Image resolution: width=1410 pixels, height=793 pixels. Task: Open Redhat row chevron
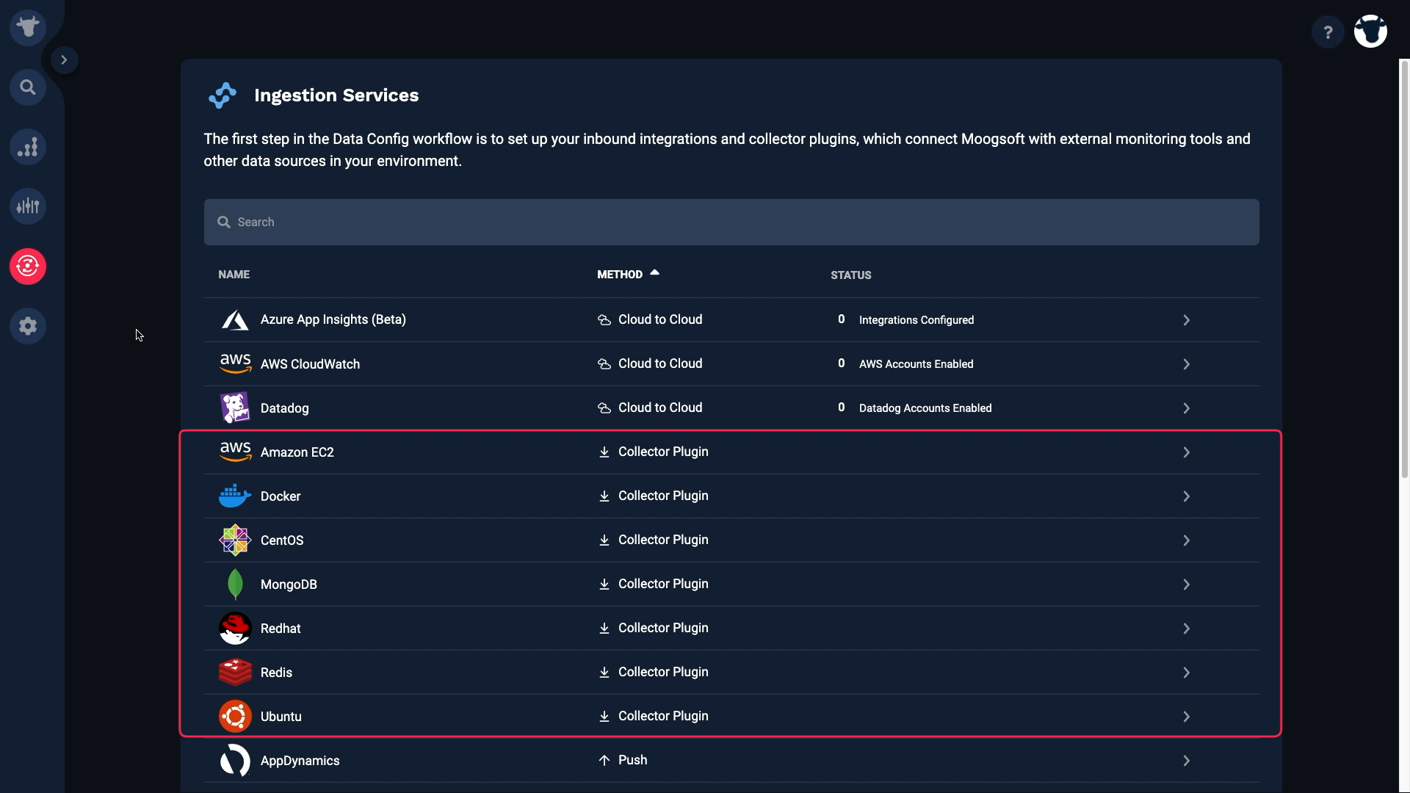(x=1186, y=629)
